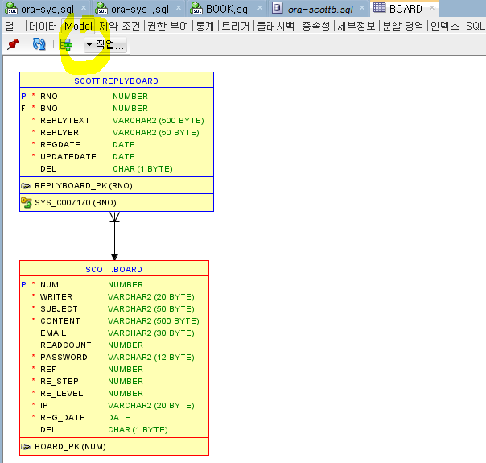486x463 pixels.
Task: Select the BOARD table tab
Action: coord(406,9)
